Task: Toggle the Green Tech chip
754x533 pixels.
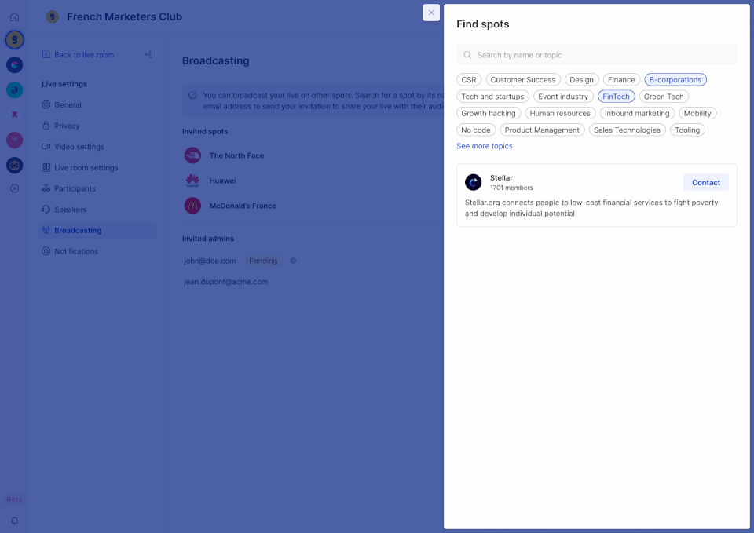Action: (x=664, y=97)
